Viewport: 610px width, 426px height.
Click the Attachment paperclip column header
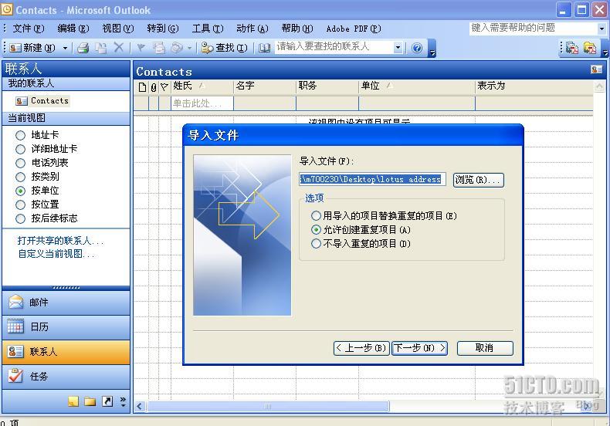154,87
